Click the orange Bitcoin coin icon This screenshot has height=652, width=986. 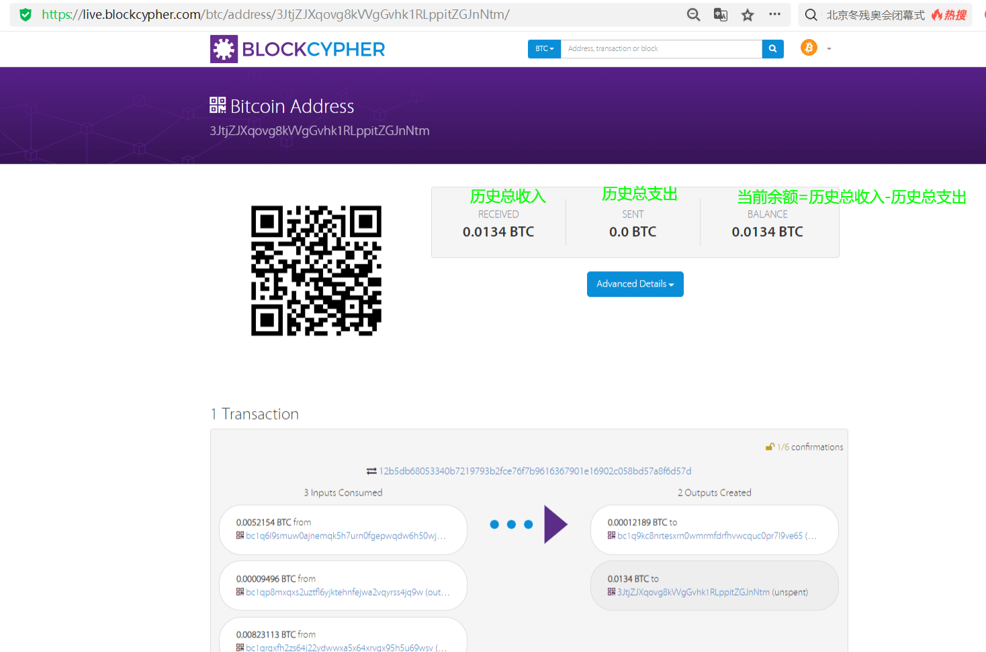[x=809, y=48]
